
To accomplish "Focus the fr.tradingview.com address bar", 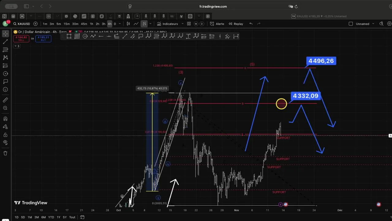I will [213, 6].
